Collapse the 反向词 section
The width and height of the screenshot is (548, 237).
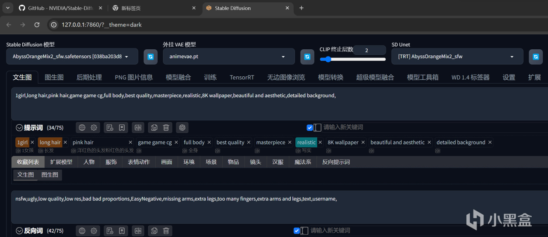coord(19,231)
